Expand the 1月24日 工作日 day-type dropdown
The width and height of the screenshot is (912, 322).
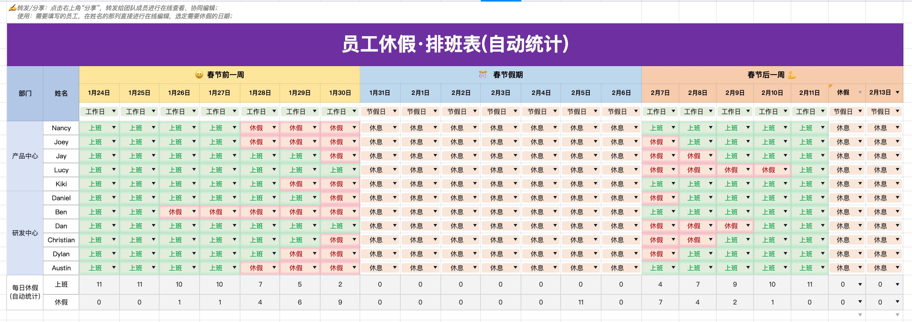coord(114,111)
